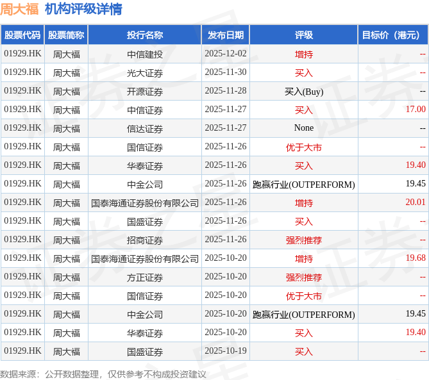Click the 数据来源 footer disclaimer text

point(103,374)
